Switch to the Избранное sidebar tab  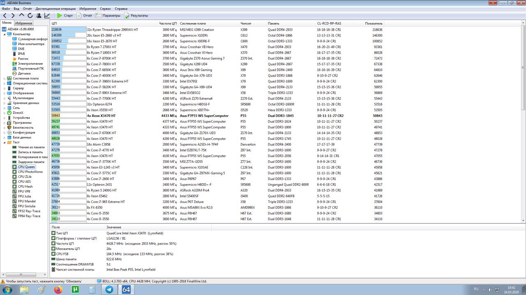point(24,23)
